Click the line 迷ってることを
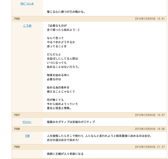168x159 pixels. coord(57,46)
